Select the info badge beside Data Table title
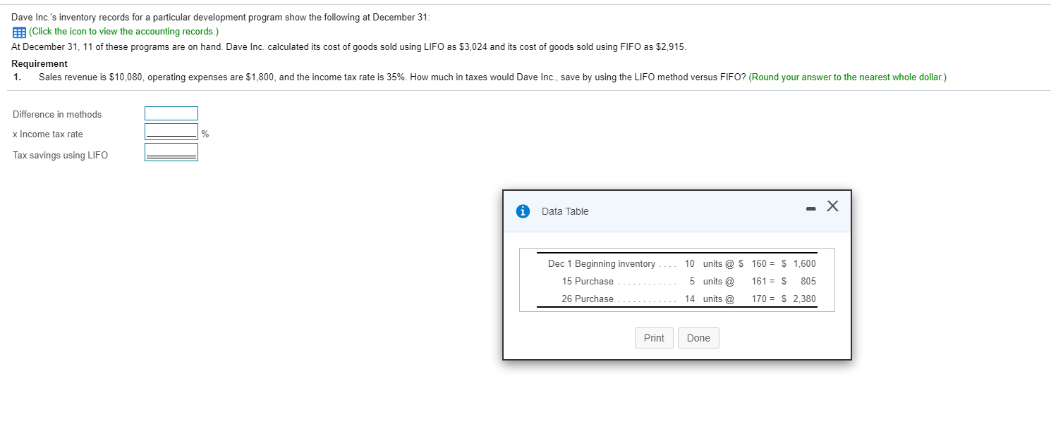 pos(522,211)
